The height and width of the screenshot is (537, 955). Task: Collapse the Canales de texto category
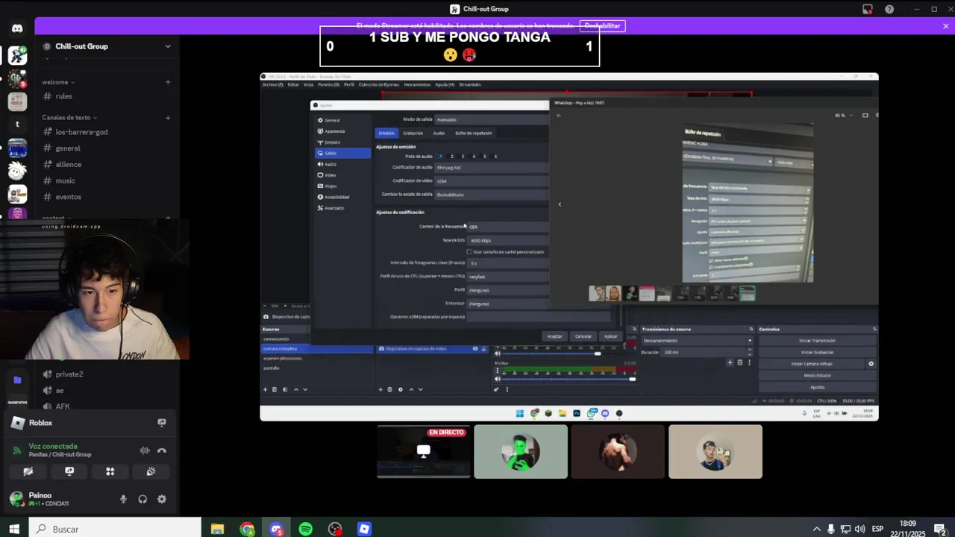(x=69, y=117)
